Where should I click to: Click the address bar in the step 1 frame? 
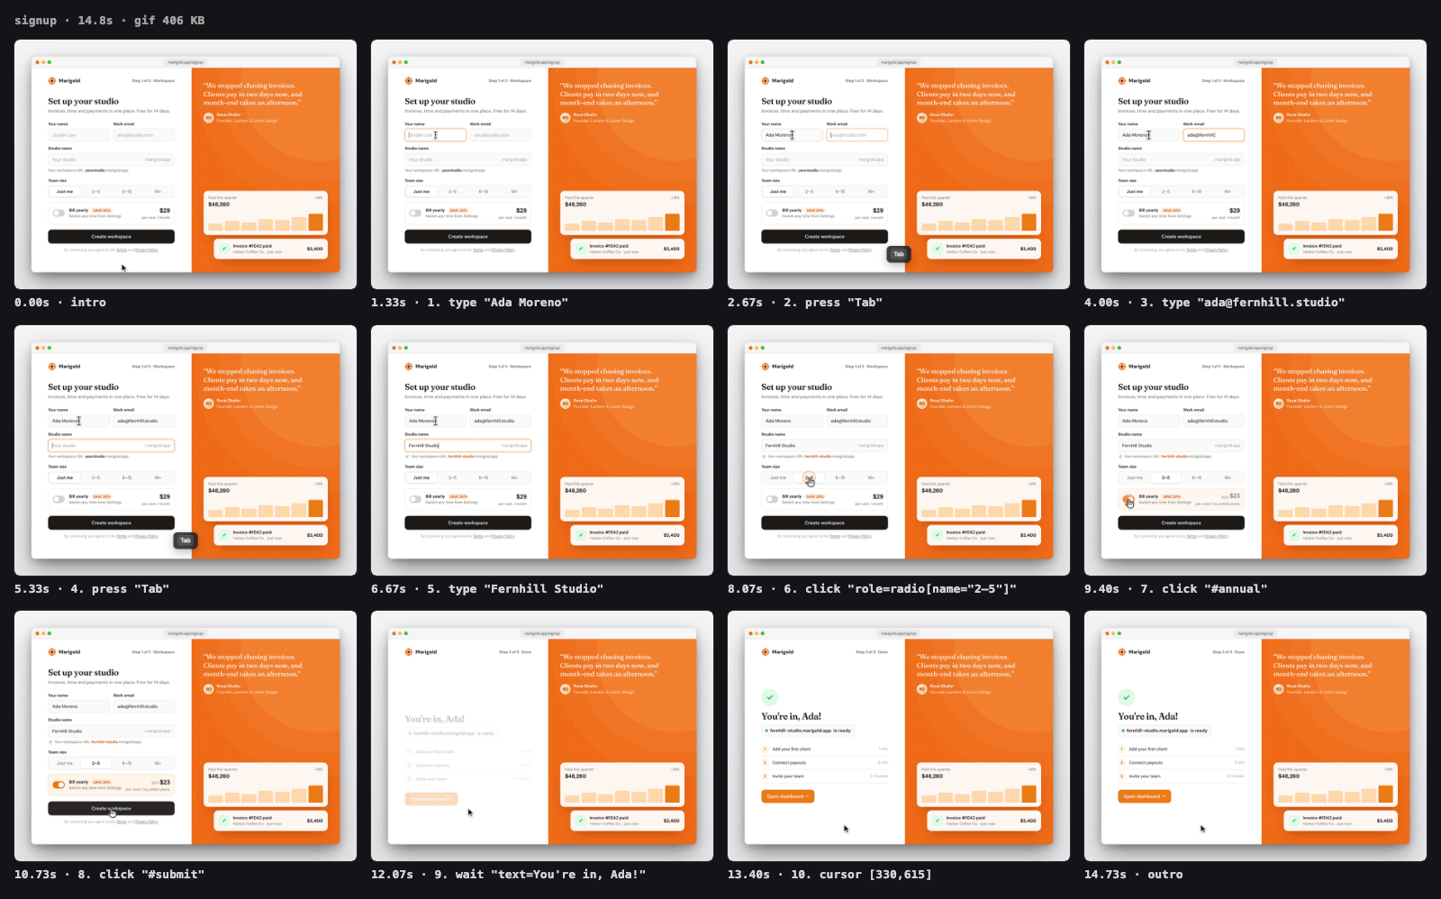pos(542,62)
